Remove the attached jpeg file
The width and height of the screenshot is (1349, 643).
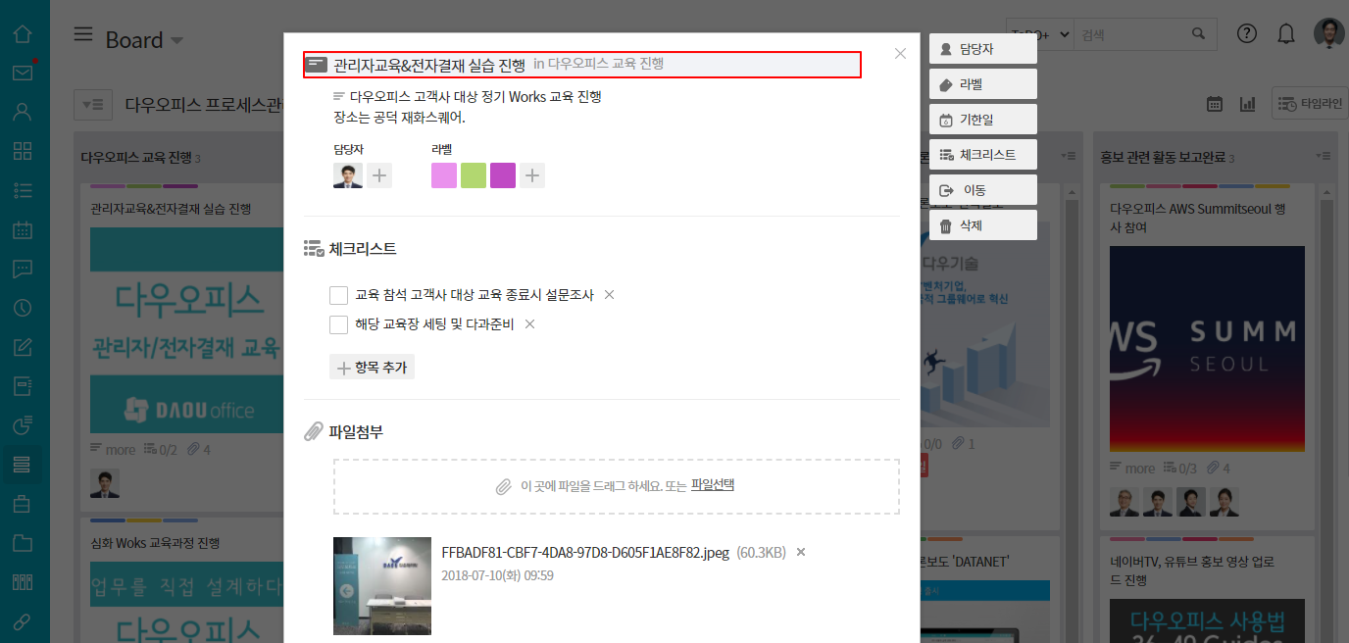[x=801, y=553]
